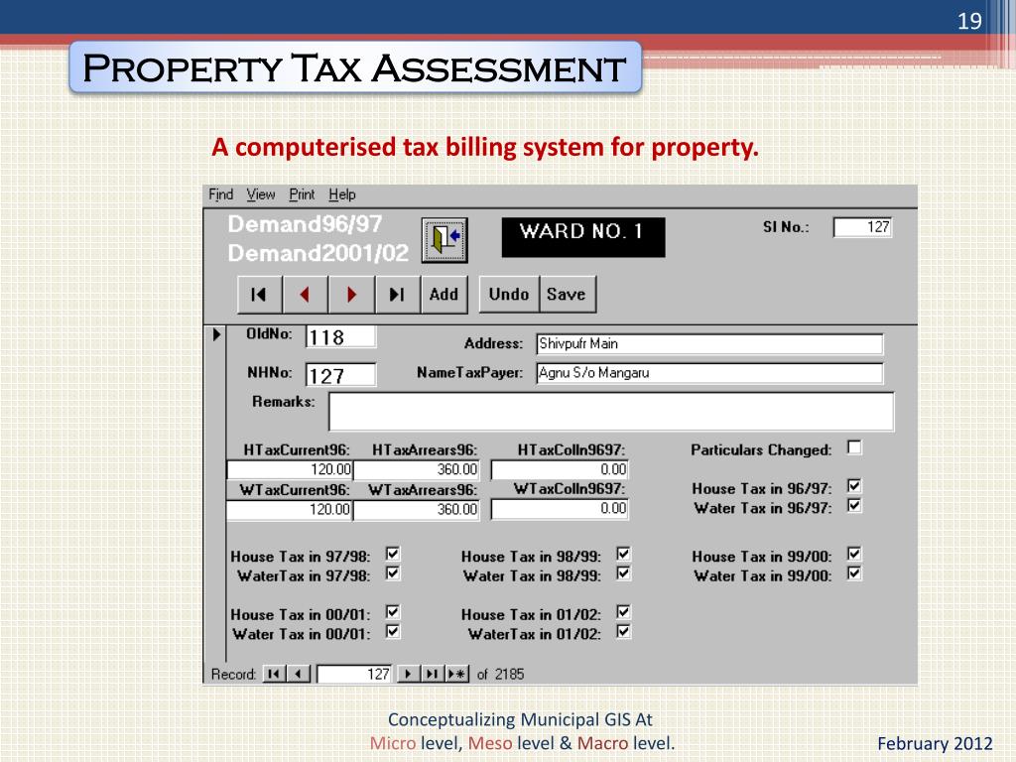
Task: Click WTaxArrears96 field with 360.00
Action: 417,510
